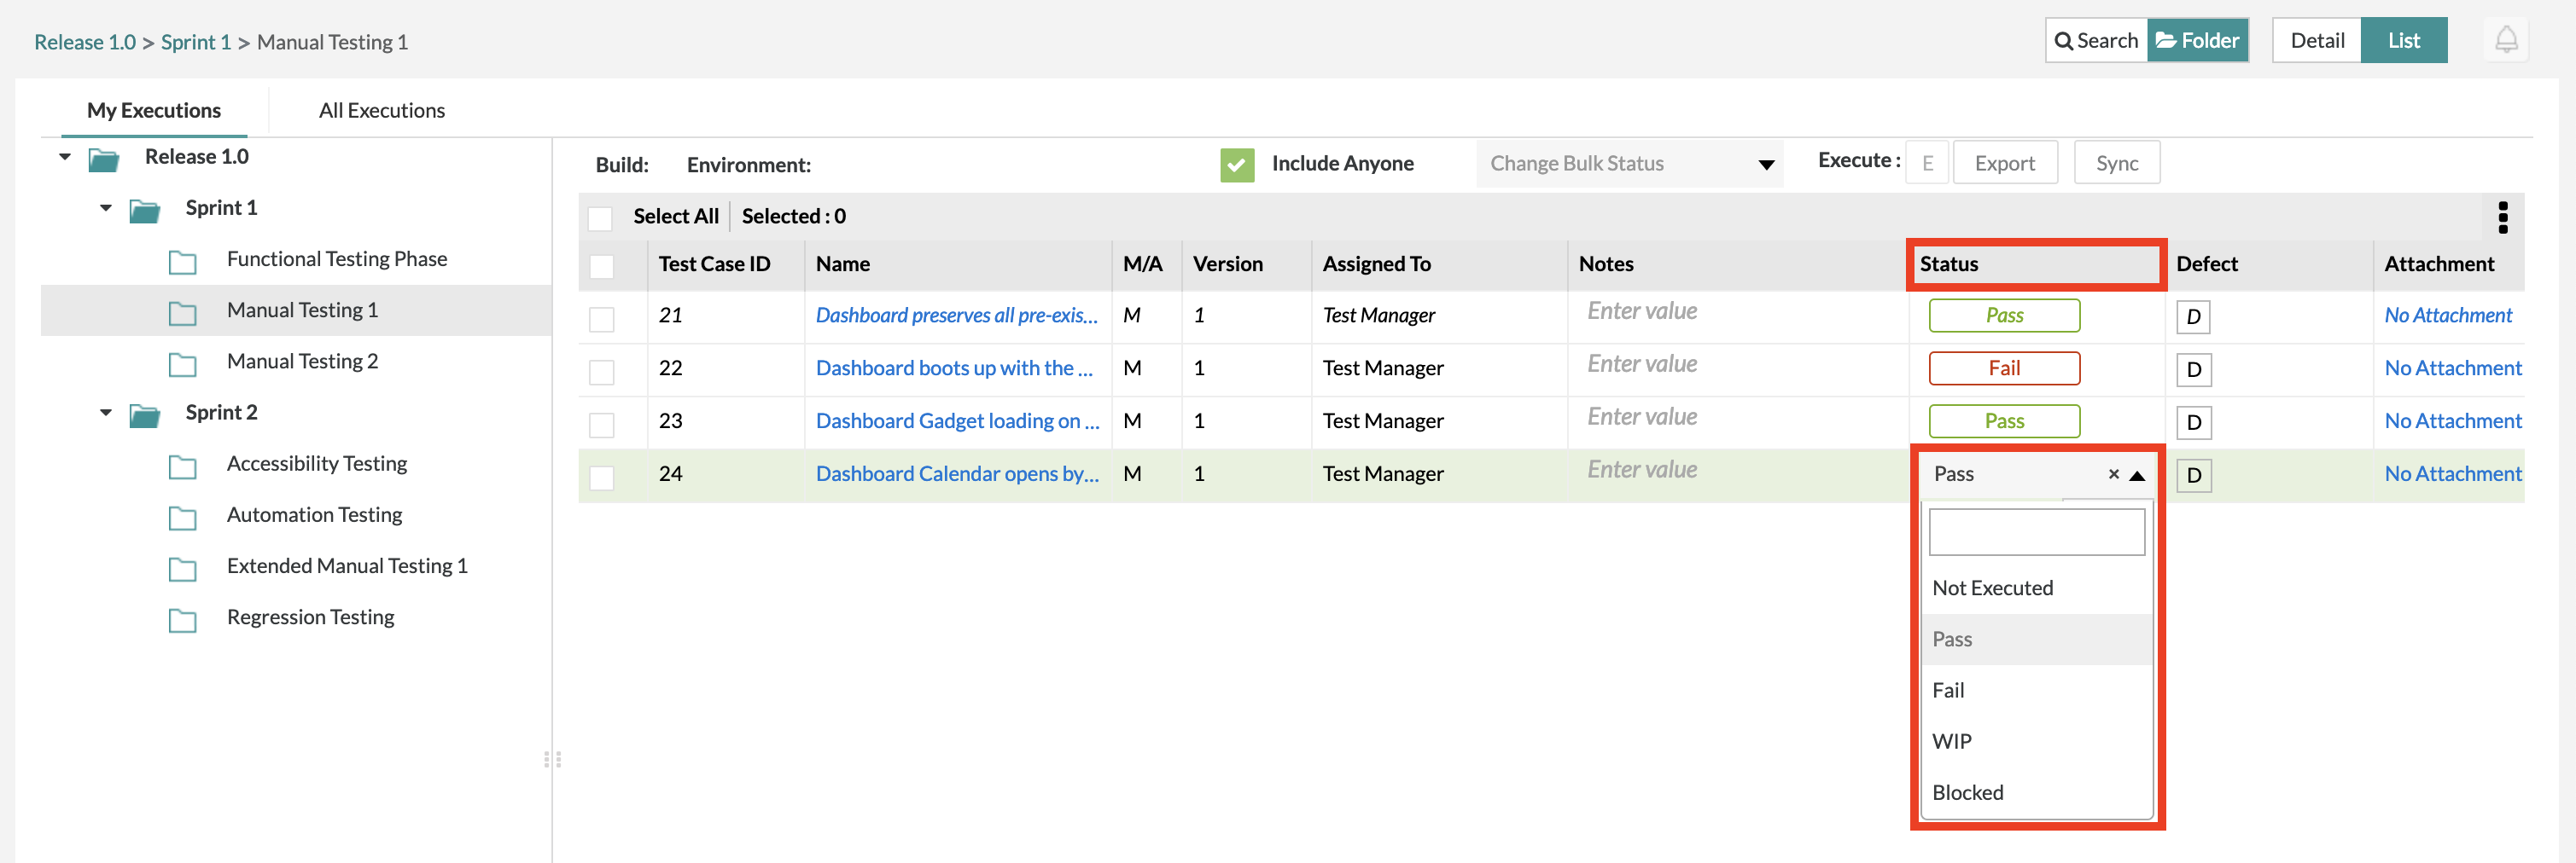Click the Release 1.0 folder icon in tree
This screenshot has height=863, width=2576.
pyautogui.click(x=104, y=159)
